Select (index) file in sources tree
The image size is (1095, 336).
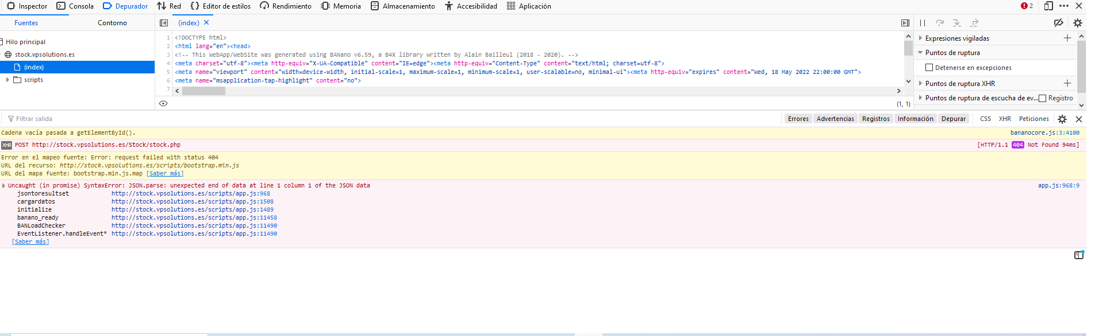point(77,67)
